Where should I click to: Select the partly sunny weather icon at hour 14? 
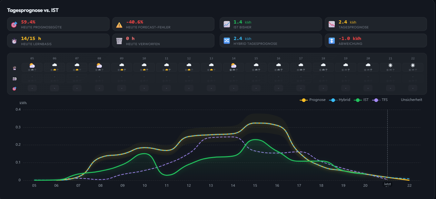[x=234, y=65]
